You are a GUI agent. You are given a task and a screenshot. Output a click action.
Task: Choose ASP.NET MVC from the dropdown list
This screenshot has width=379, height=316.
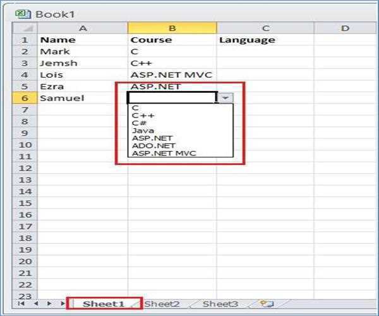click(x=164, y=154)
